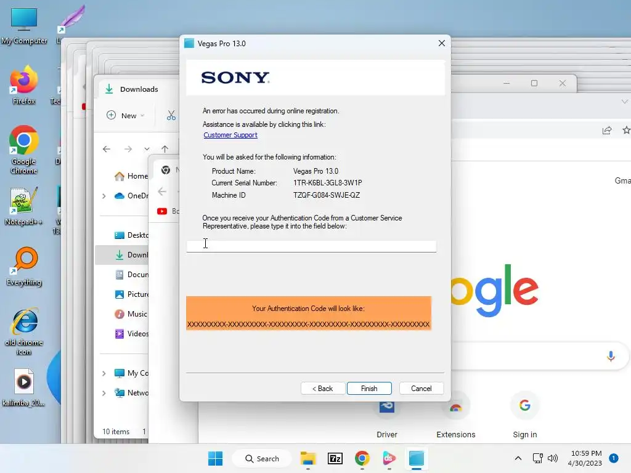Go up one folder in Explorer
Image resolution: width=631 pixels, height=473 pixels.
pos(165,149)
